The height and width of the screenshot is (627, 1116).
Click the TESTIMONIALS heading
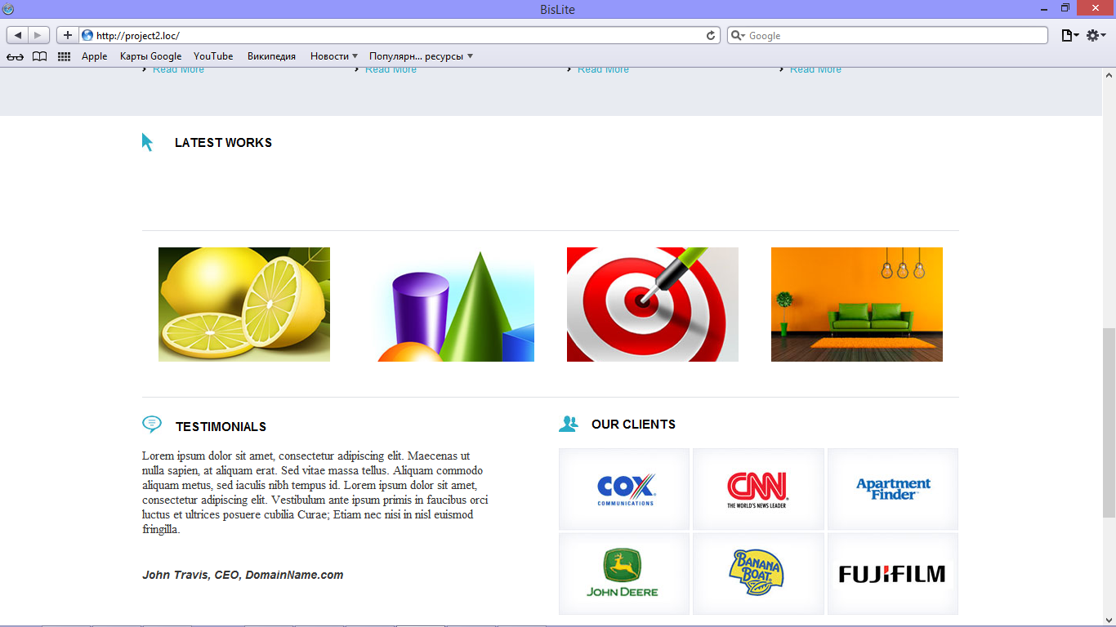[221, 427]
